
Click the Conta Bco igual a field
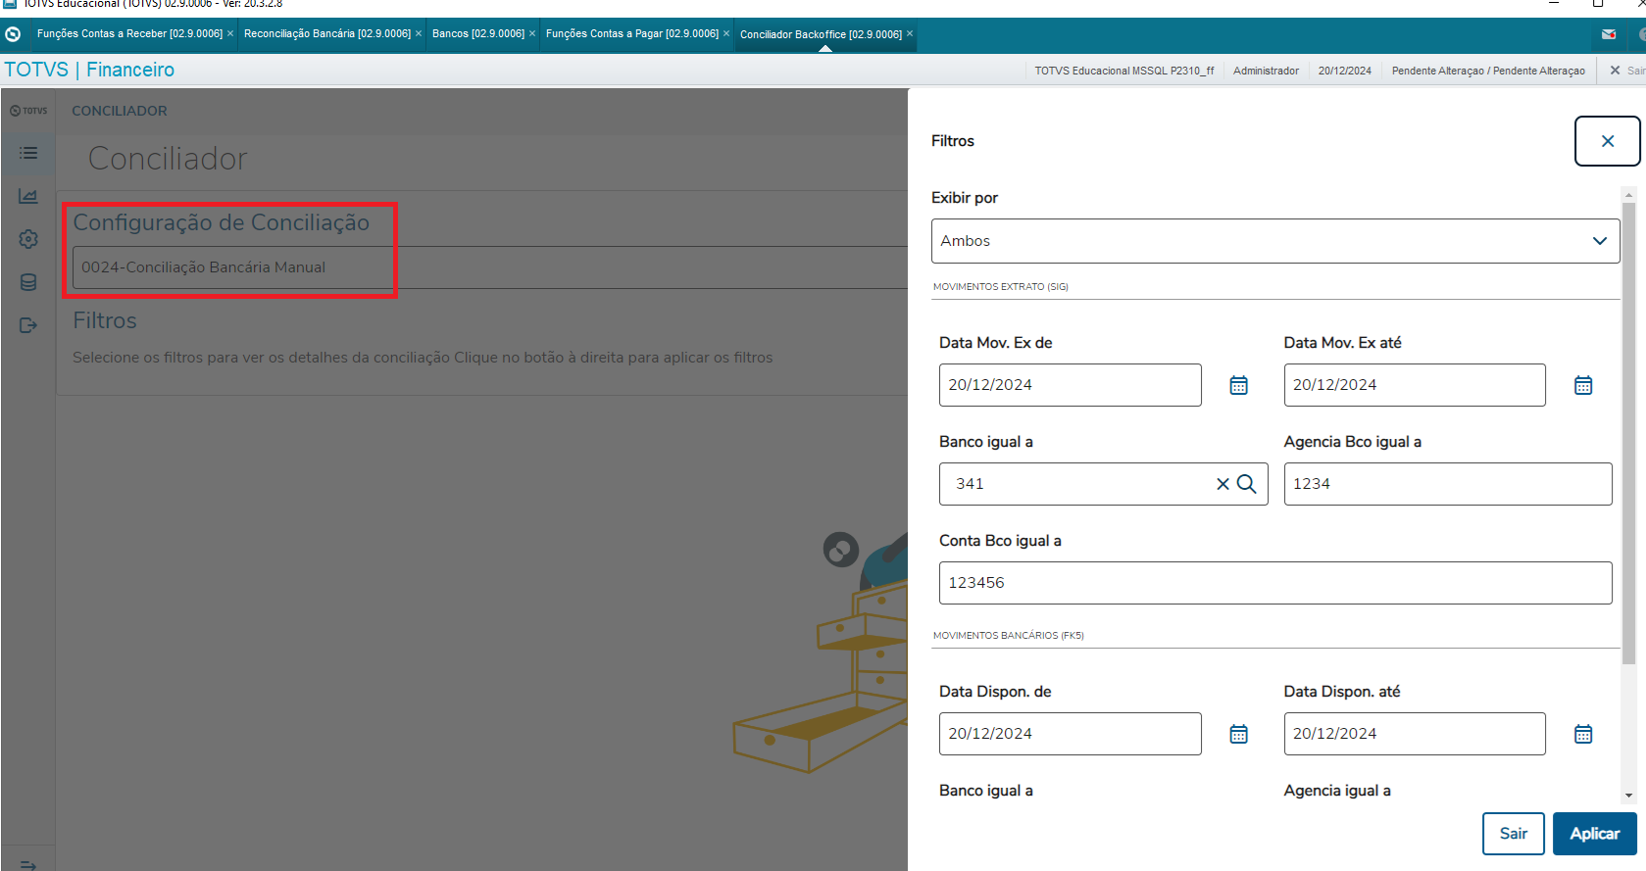click(x=1274, y=583)
